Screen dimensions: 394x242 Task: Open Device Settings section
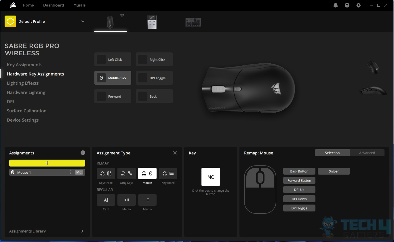coord(23,120)
